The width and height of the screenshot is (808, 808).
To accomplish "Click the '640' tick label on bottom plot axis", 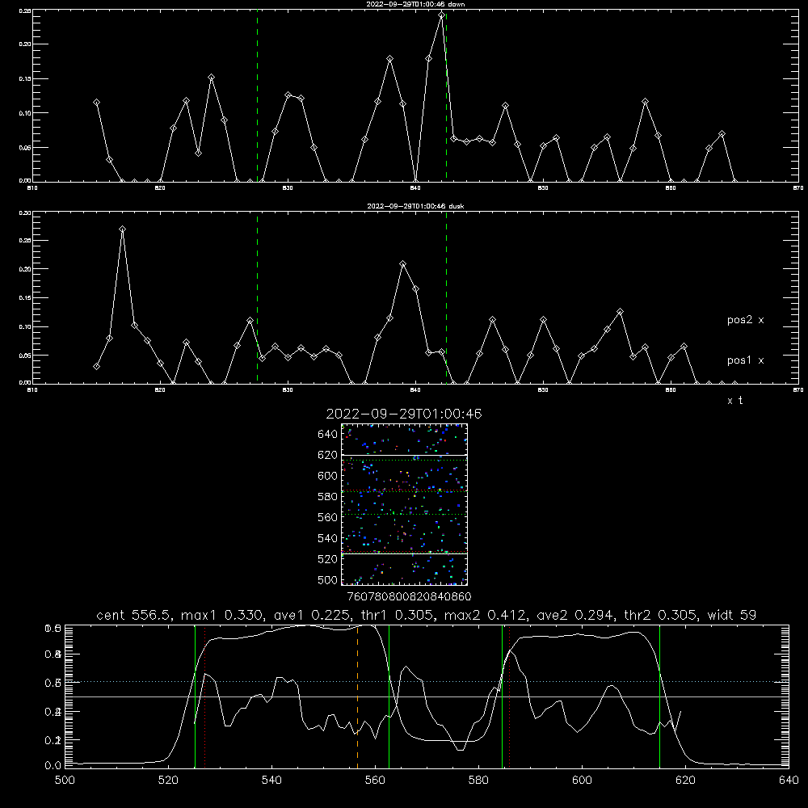I will coord(789,781).
